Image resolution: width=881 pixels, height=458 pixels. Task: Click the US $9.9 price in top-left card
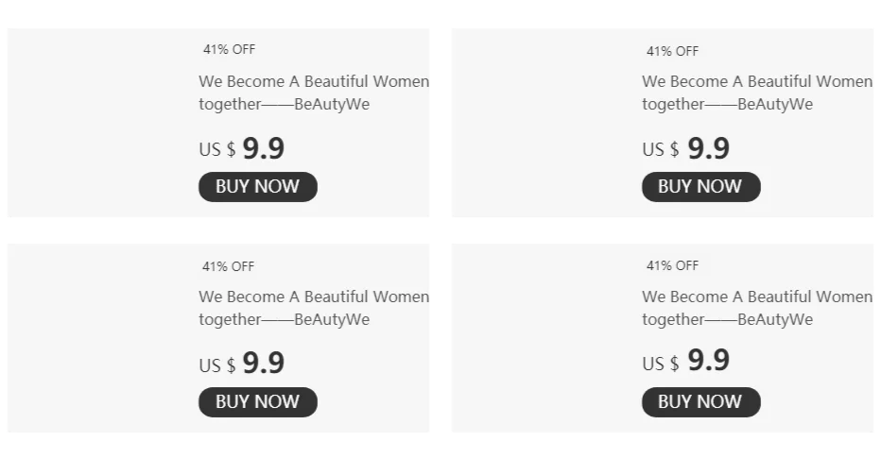[x=242, y=149]
